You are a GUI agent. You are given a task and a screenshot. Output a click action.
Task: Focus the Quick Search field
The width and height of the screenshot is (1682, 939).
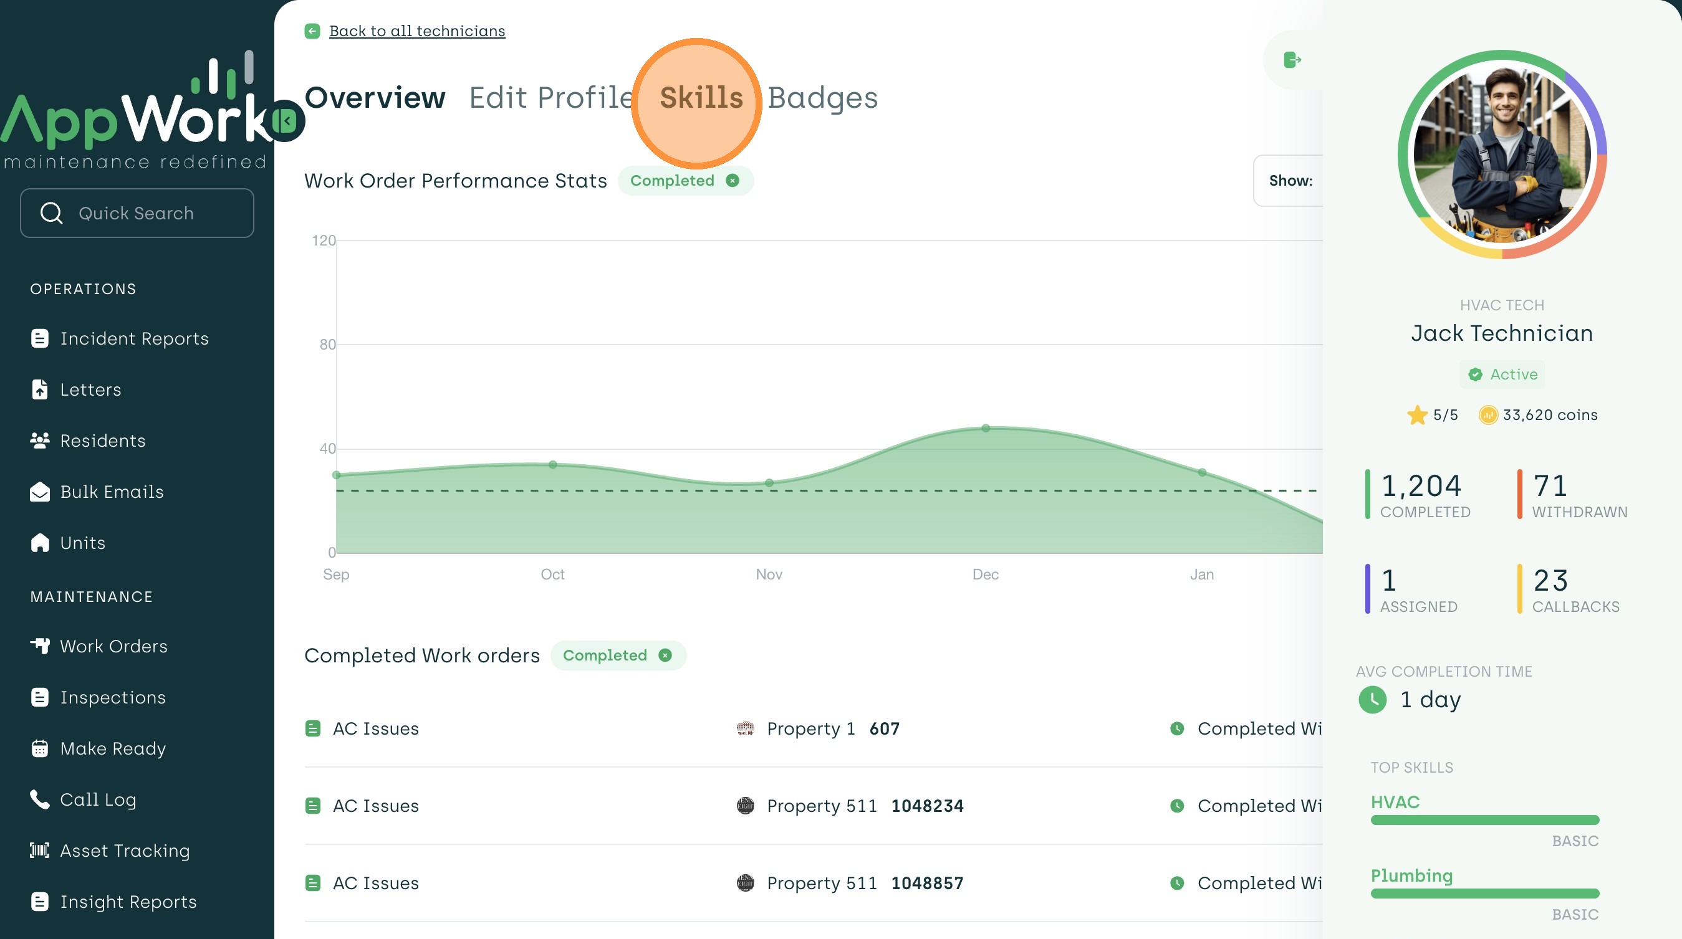pos(137,213)
